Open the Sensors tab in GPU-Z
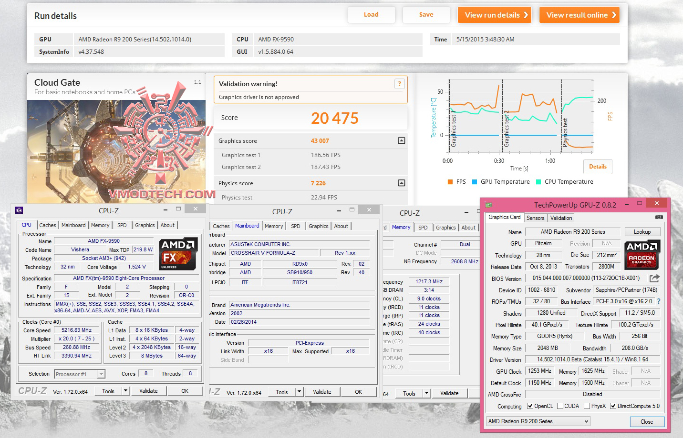The image size is (683, 438). (535, 218)
